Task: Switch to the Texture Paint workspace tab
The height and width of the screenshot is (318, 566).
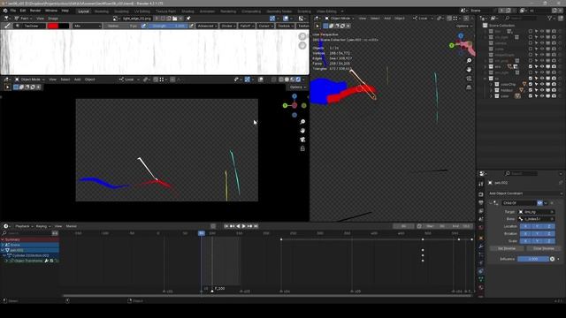Action: pos(165,11)
